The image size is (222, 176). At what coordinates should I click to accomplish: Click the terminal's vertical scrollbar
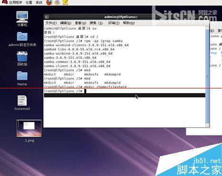click(x=207, y=76)
